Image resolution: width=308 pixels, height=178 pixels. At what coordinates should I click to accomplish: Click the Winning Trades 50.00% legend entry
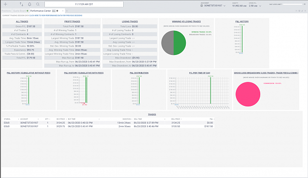202,32
